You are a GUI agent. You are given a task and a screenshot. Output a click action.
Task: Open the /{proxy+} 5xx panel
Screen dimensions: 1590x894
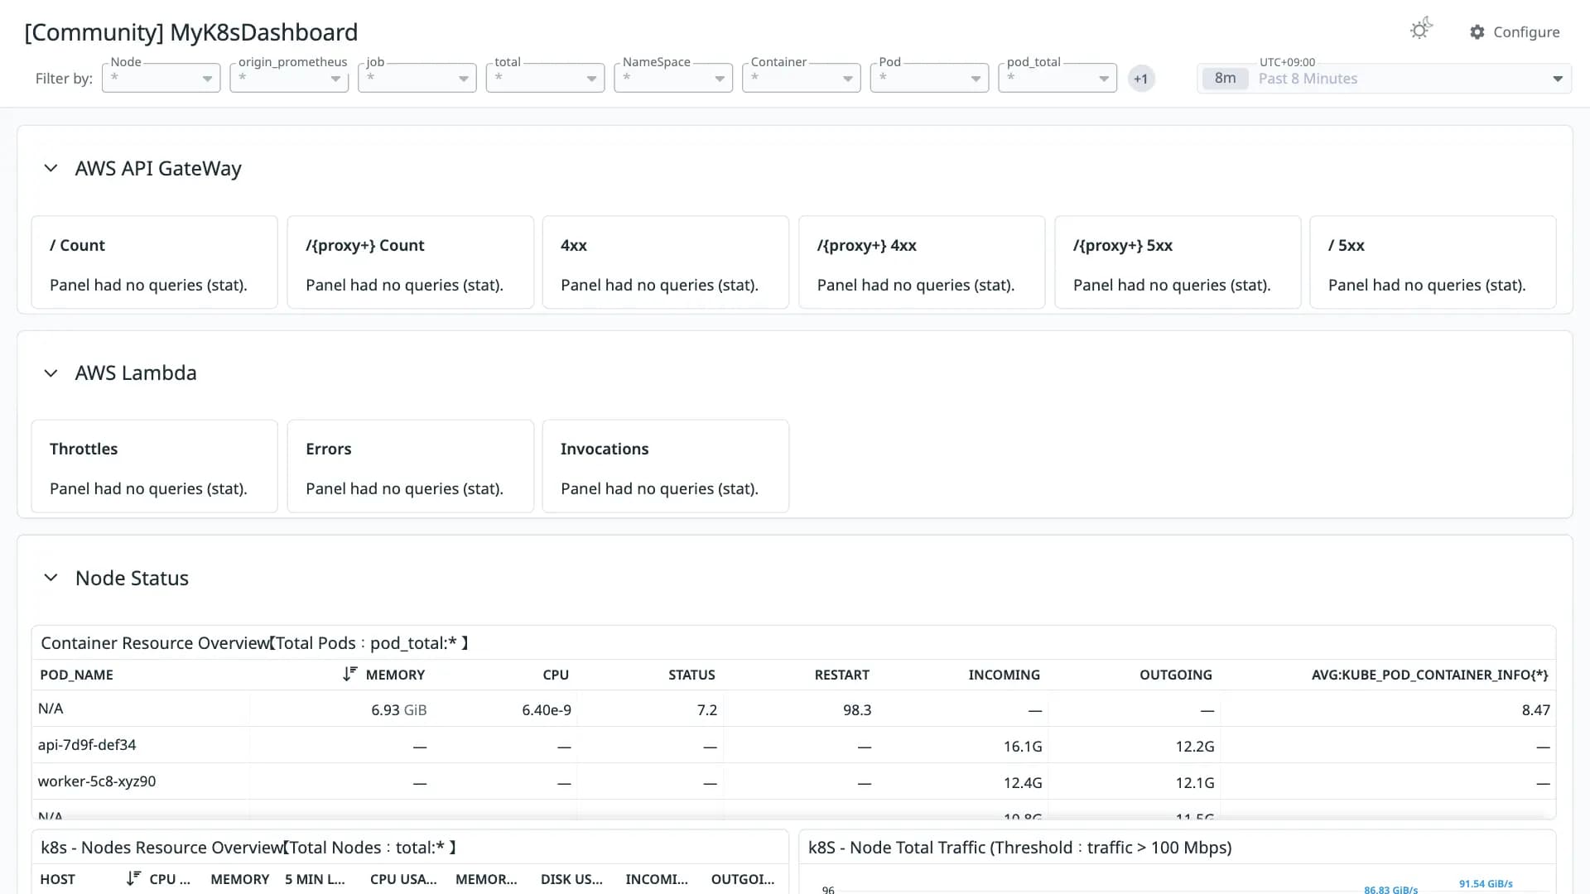pyautogui.click(x=1177, y=262)
